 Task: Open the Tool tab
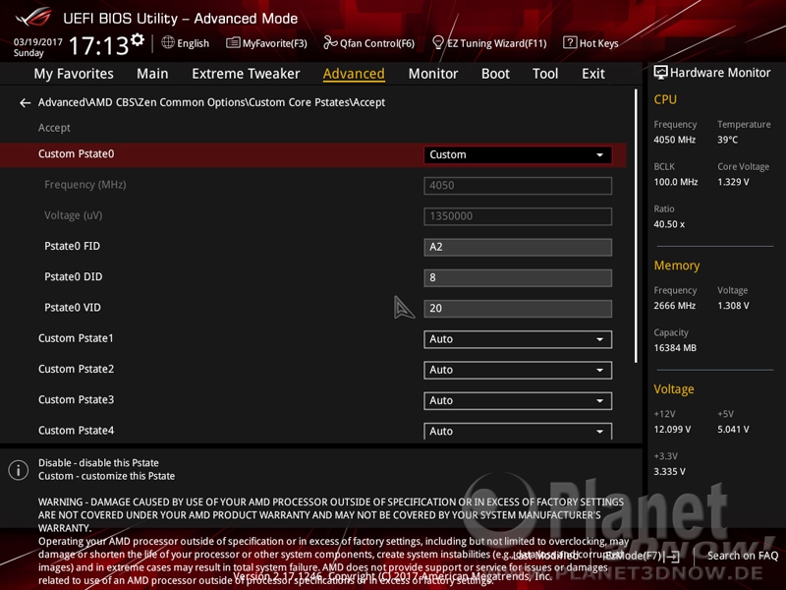545,74
